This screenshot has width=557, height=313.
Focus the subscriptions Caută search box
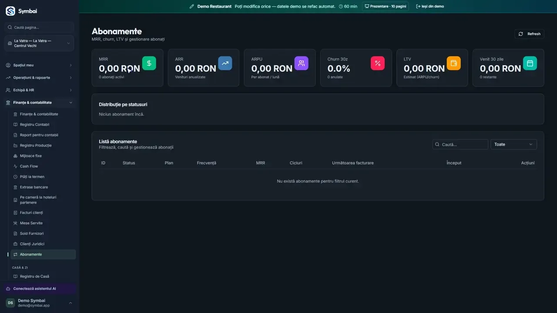(460, 144)
